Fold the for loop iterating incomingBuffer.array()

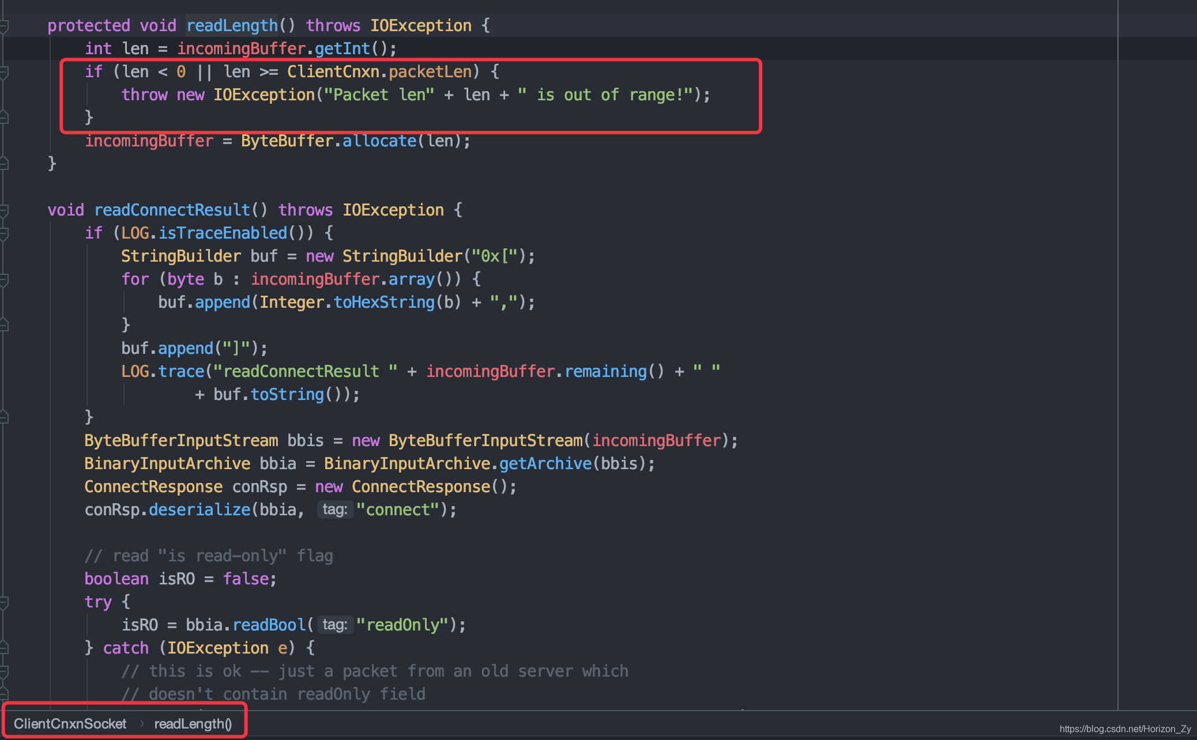point(5,279)
